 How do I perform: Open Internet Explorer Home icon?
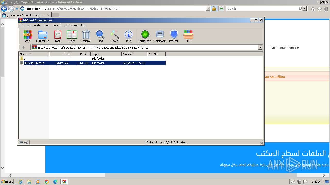click(x=313, y=9)
